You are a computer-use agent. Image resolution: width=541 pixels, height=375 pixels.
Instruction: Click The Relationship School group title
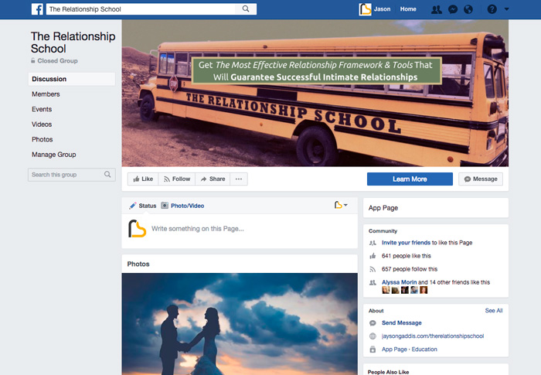coord(73,42)
